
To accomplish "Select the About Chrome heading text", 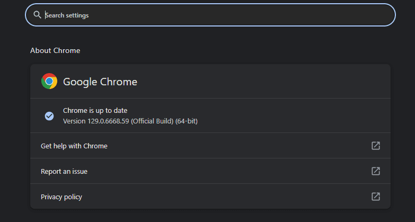I will pos(55,50).
